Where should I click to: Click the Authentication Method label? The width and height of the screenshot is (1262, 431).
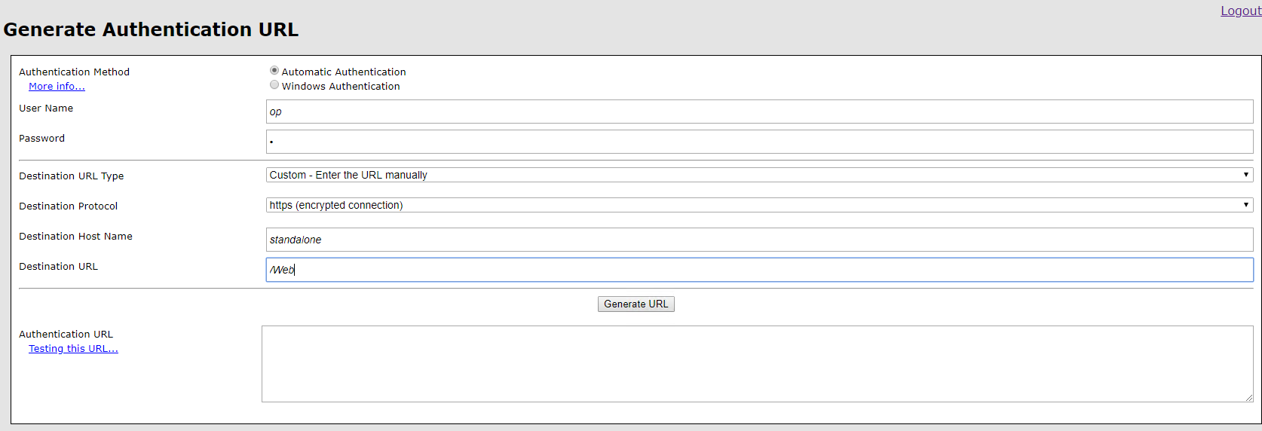tap(74, 72)
